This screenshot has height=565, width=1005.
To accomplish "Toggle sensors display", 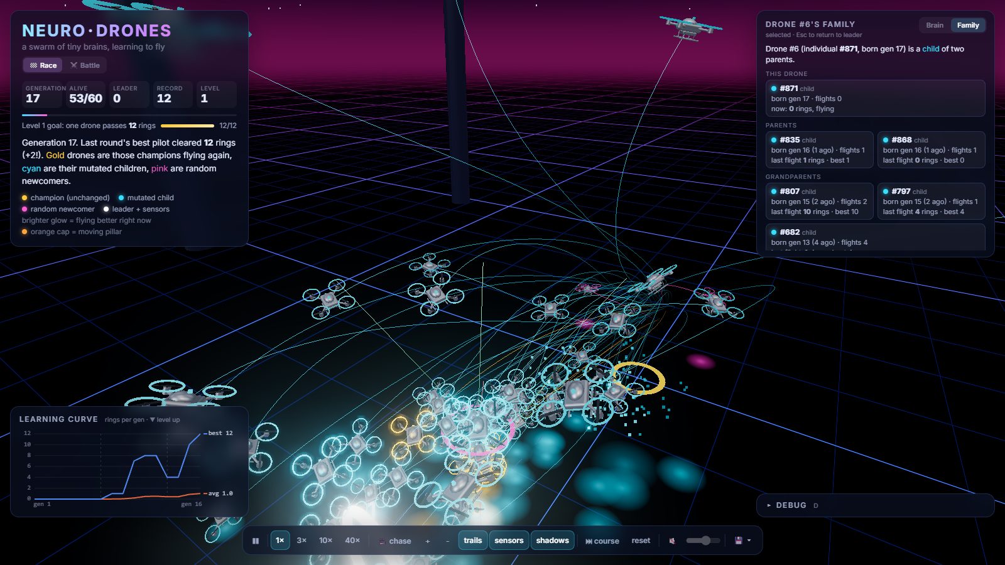I will point(509,541).
